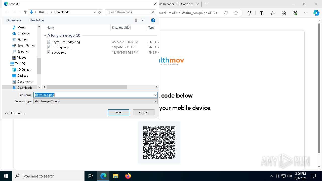Add page to favorites star icon
Image resolution: width=322 pixels, height=181 pixels.
236,13
